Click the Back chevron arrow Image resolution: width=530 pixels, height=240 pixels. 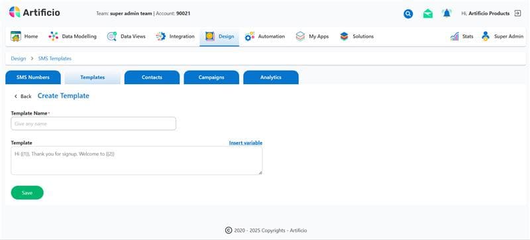coord(15,96)
